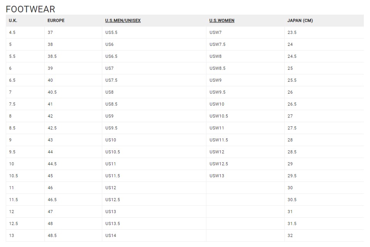The width and height of the screenshot is (370, 247).
Task: Click the U.S.MEN/UNISEX header link
Action: tap(123, 21)
